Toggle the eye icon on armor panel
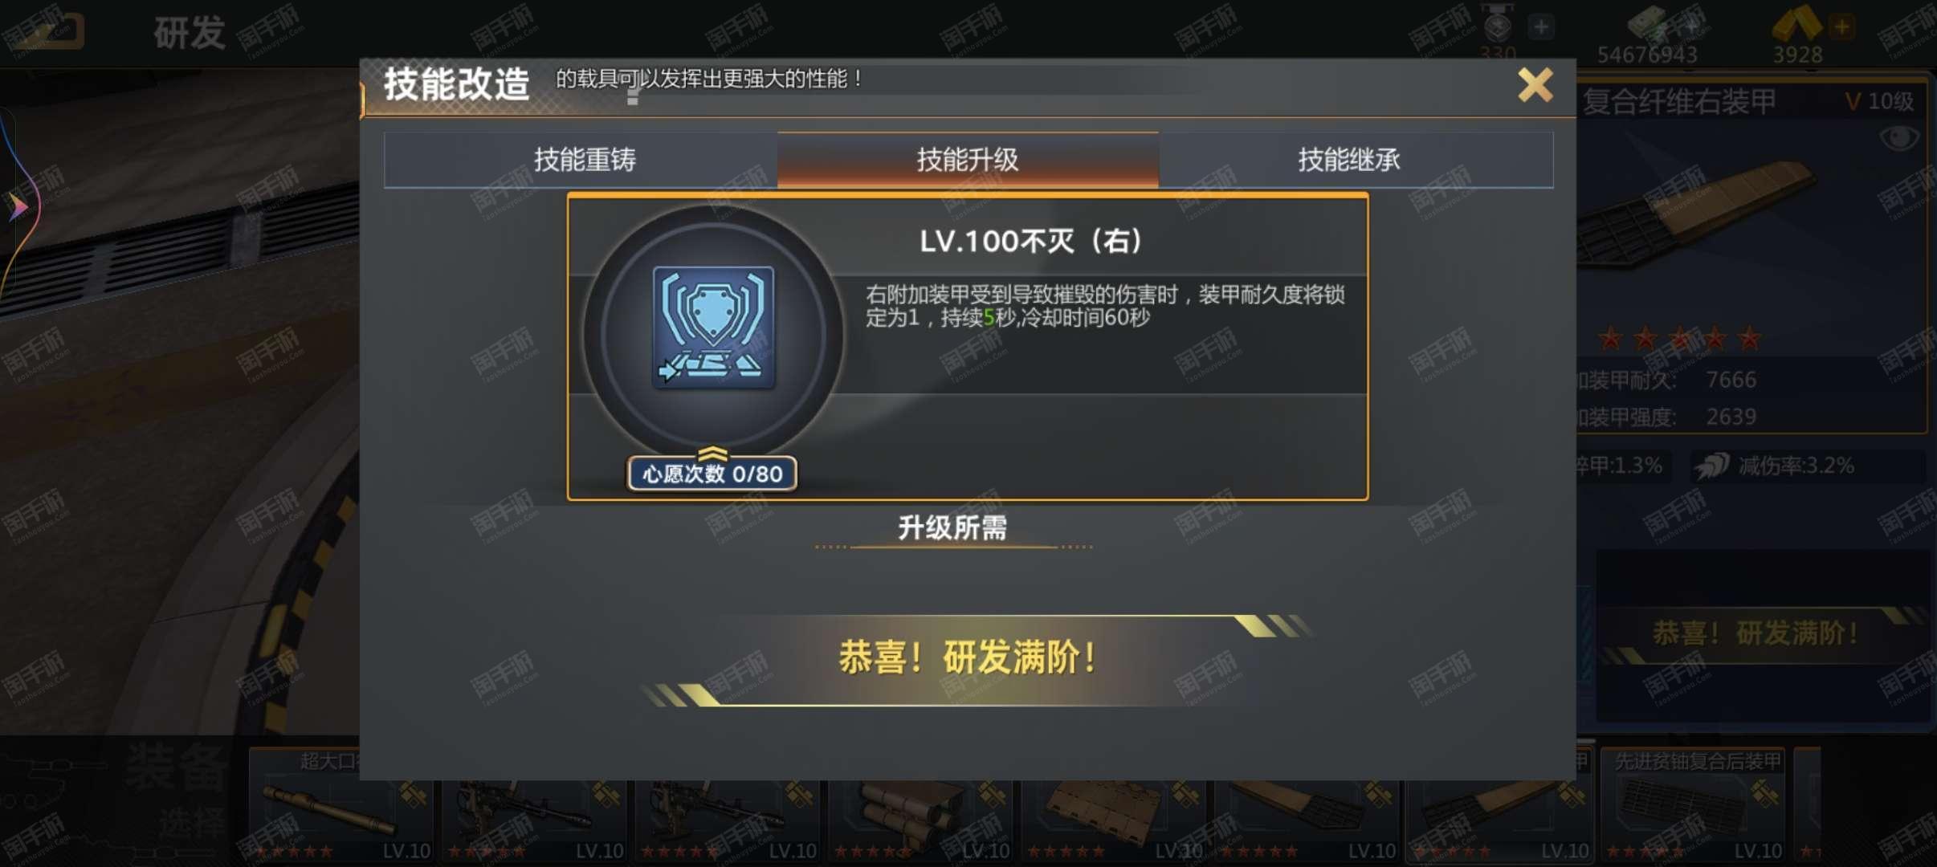 (1899, 138)
